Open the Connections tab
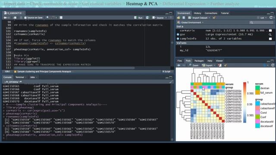The height and width of the screenshot is (155, 276). point(211,13)
